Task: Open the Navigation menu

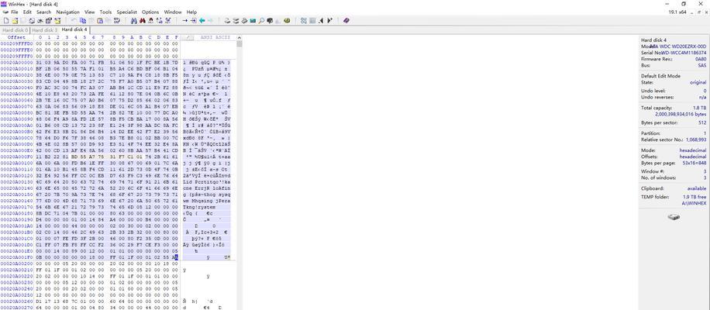Action: coord(68,12)
